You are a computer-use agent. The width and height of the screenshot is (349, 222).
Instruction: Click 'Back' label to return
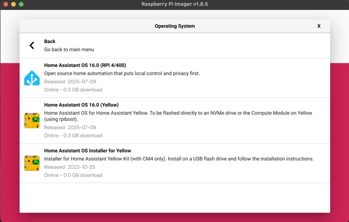[50, 41]
